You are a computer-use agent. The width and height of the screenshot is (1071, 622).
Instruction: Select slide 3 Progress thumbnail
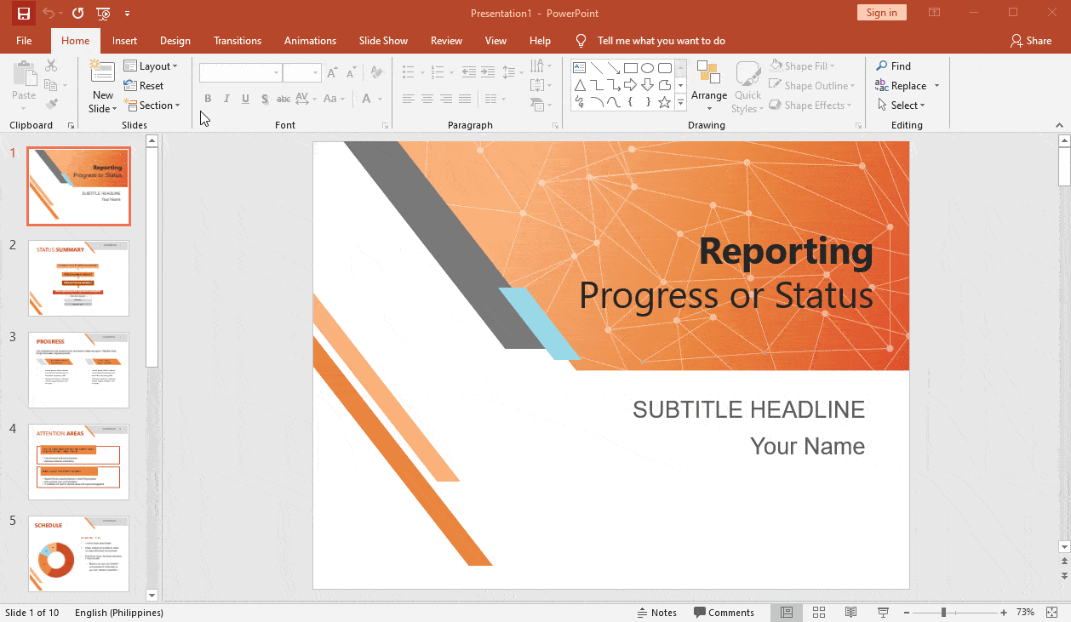(78, 370)
